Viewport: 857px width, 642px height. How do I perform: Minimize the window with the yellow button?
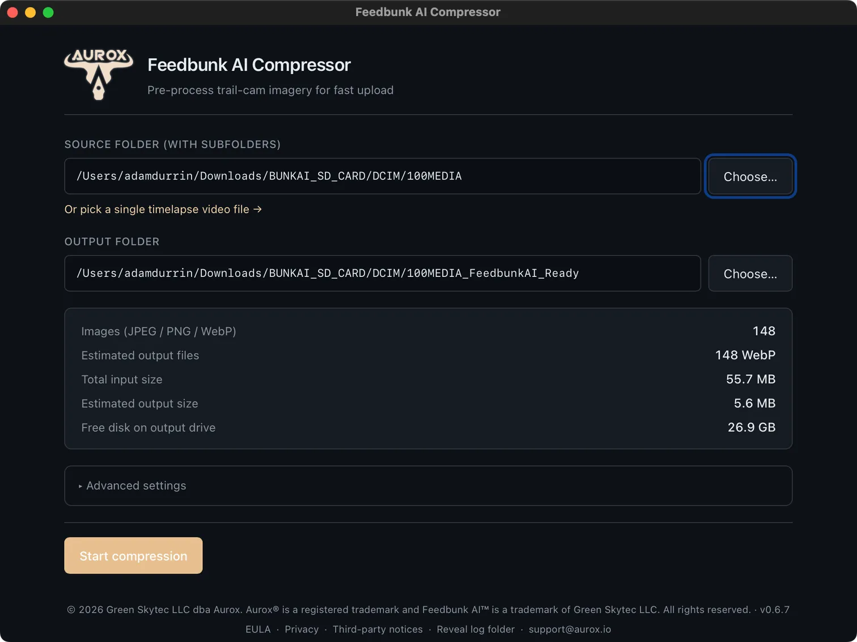click(x=31, y=12)
